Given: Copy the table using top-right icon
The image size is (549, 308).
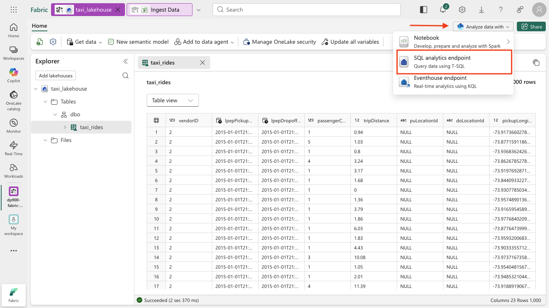Looking at the screenshot, I should [x=536, y=63].
